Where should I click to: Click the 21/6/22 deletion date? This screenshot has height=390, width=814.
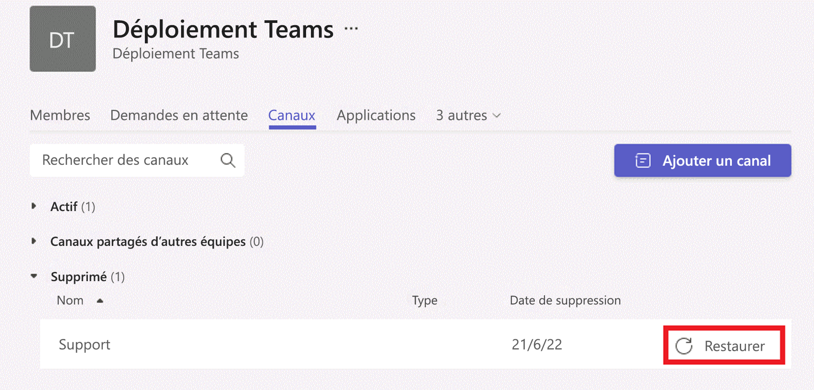(x=537, y=345)
